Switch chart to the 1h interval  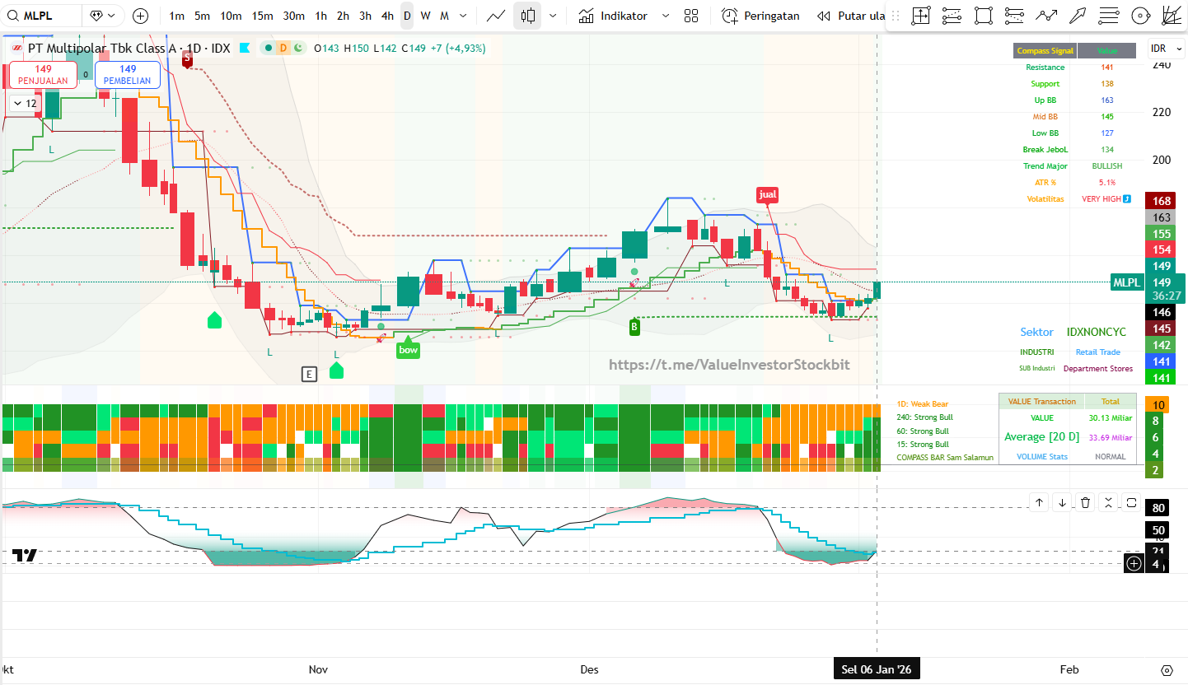pos(321,16)
